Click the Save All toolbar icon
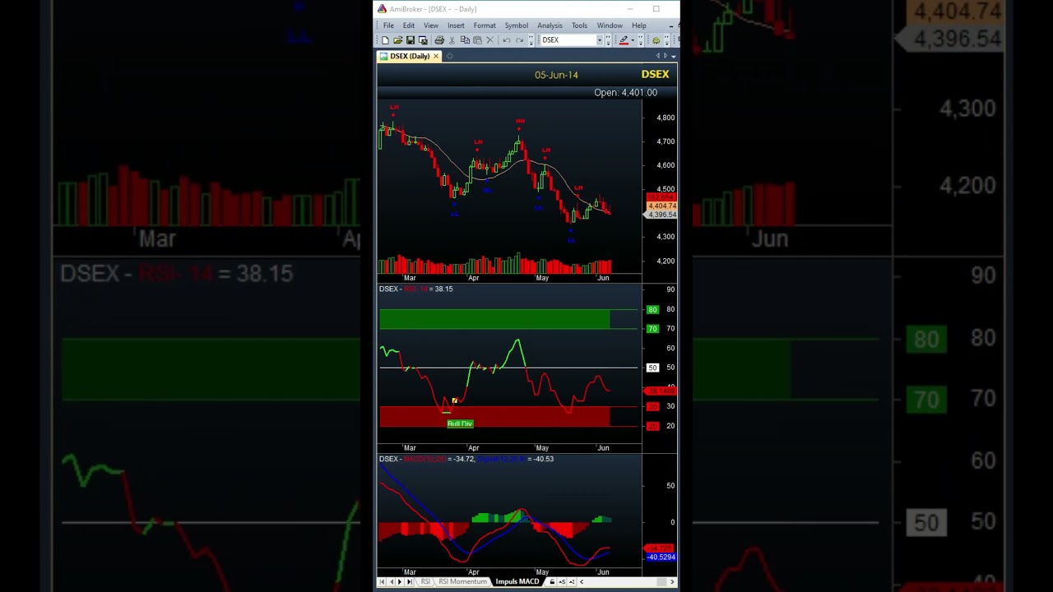1053x592 pixels. 424,40
